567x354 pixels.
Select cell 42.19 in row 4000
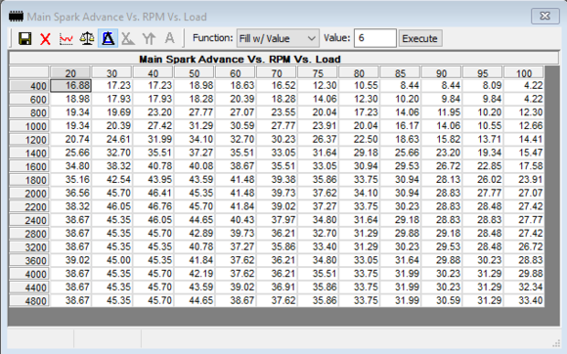tap(195, 274)
